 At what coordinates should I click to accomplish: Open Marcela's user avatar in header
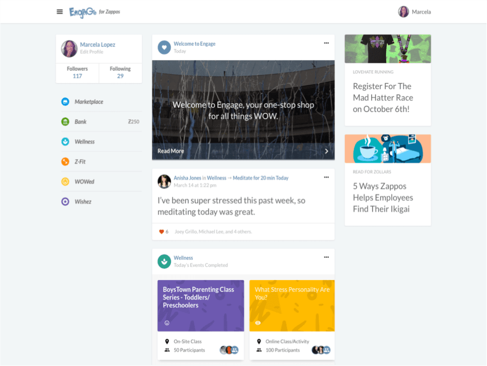pyautogui.click(x=404, y=12)
